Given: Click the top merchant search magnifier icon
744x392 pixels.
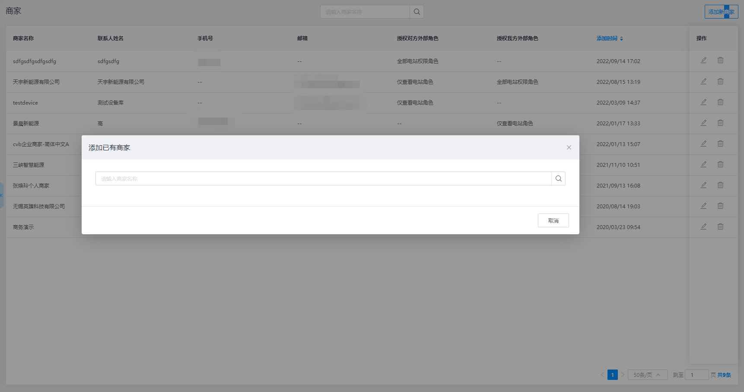Looking at the screenshot, I should click(417, 12).
